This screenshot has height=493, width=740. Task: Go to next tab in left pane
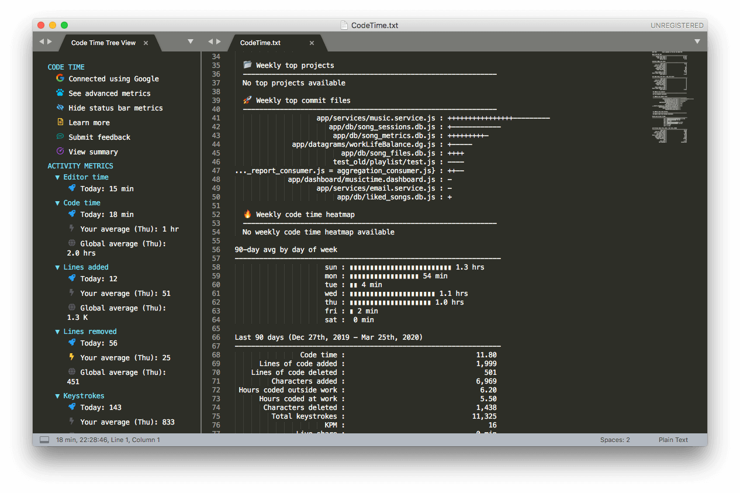[x=50, y=42]
